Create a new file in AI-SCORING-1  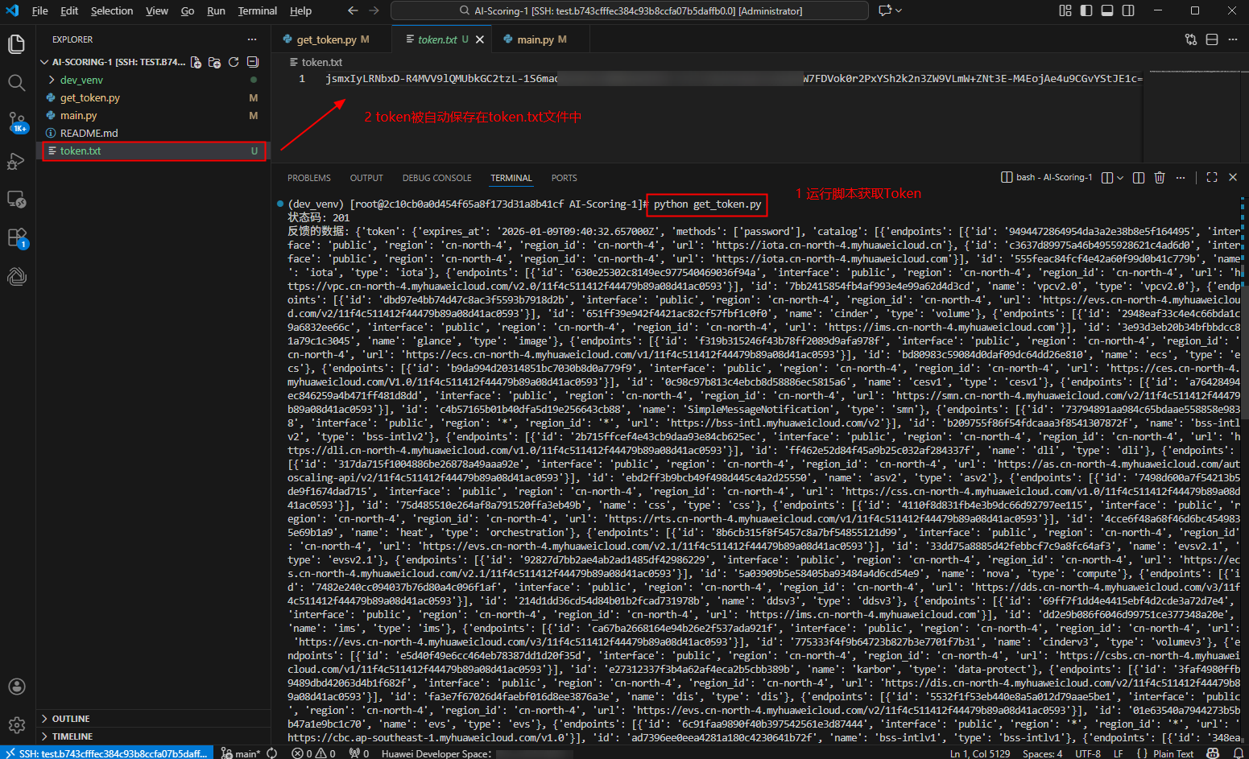[x=196, y=62]
